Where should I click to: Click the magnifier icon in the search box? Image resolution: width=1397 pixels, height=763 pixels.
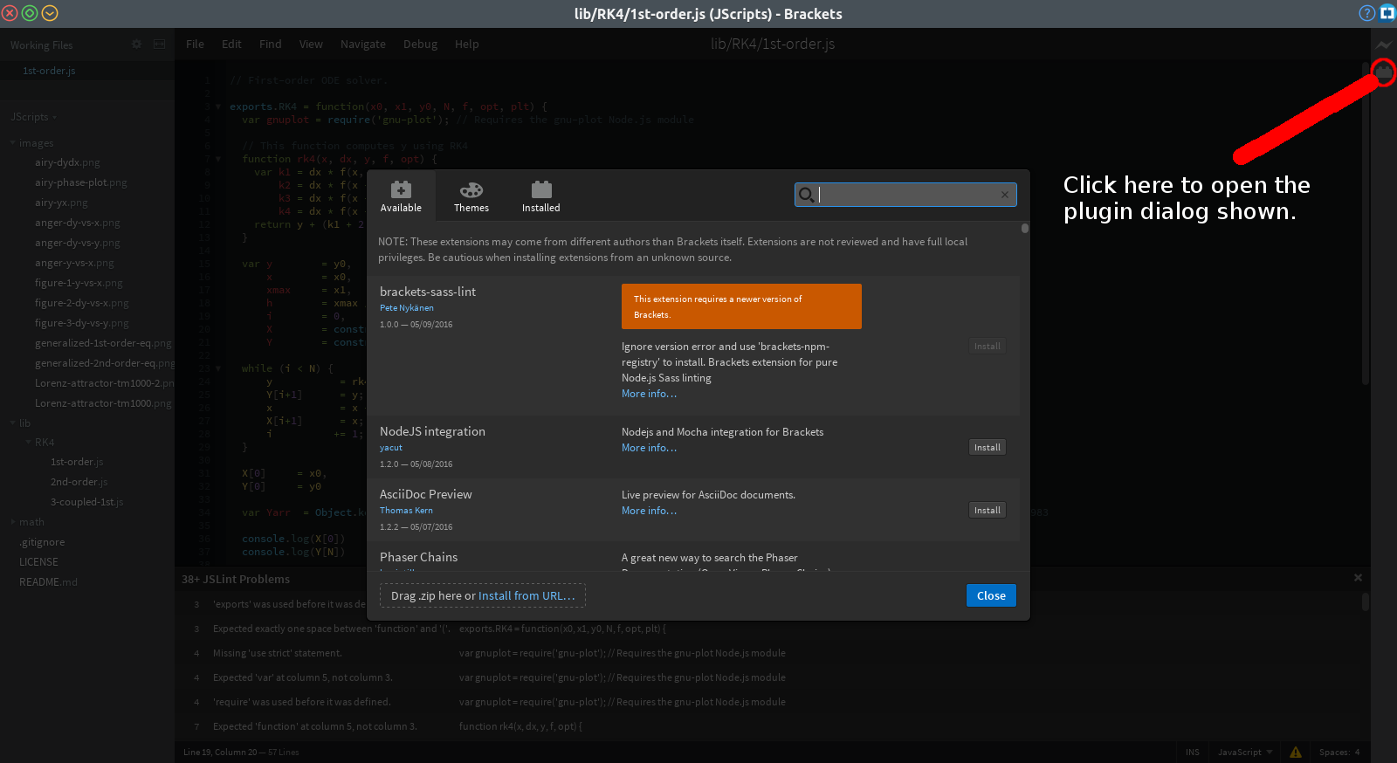click(x=807, y=195)
